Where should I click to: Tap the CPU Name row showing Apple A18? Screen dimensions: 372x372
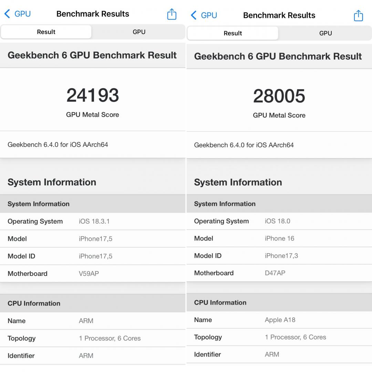pyautogui.click(x=279, y=320)
